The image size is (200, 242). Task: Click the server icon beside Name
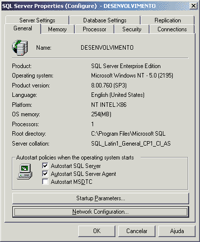20,48
